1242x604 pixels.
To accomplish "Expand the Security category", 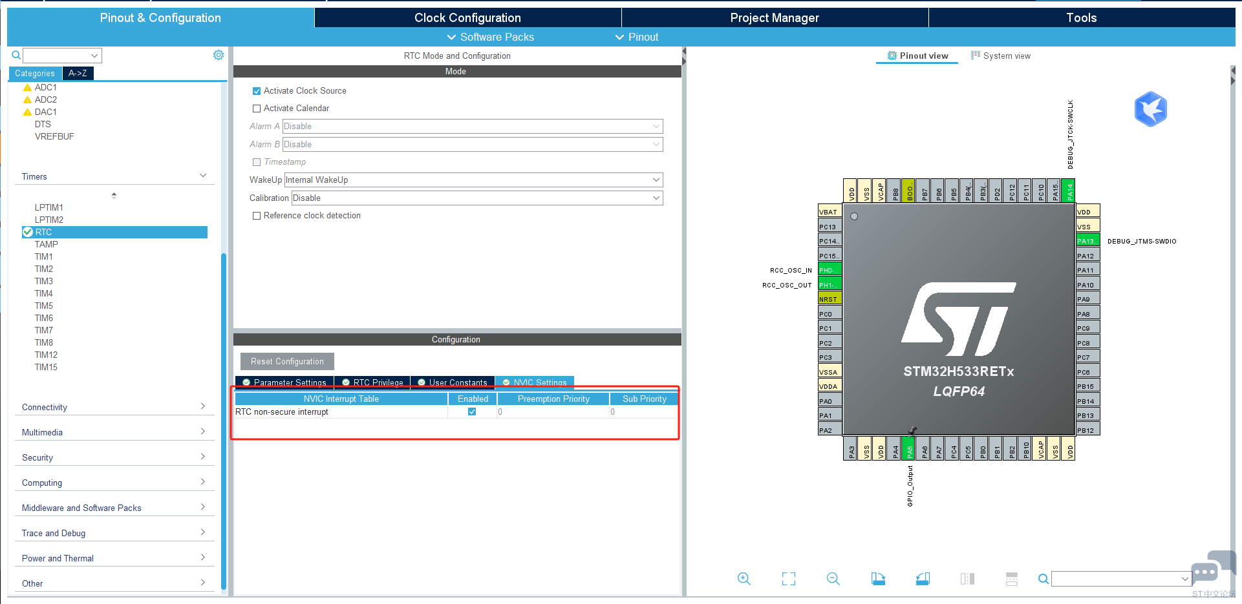I will pyautogui.click(x=203, y=457).
